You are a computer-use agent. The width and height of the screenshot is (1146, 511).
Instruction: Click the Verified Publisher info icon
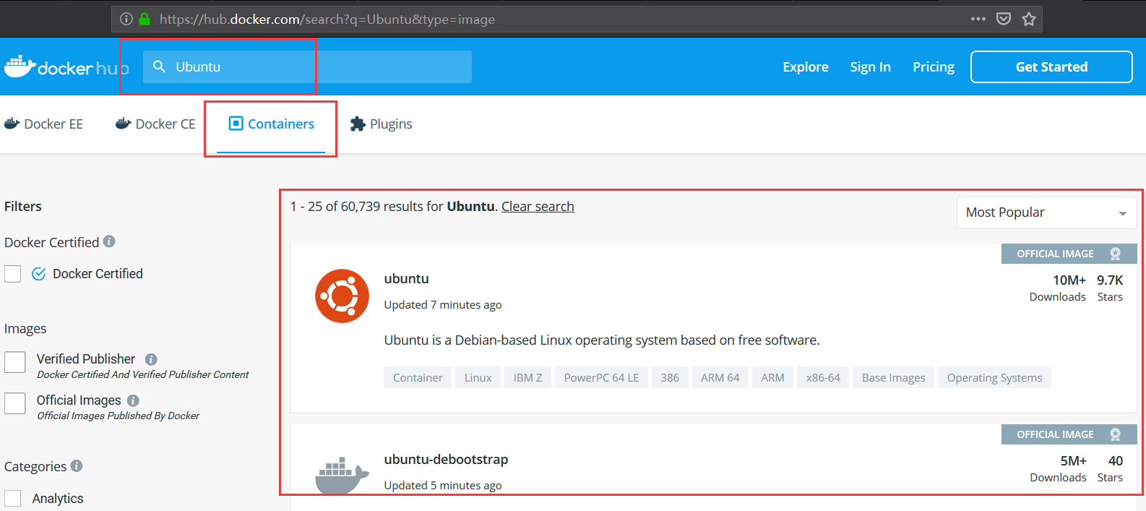pos(151,359)
